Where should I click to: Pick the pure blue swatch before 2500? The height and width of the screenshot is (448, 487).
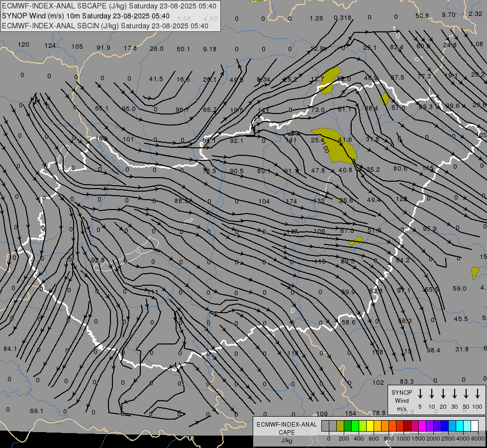point(444,426)
